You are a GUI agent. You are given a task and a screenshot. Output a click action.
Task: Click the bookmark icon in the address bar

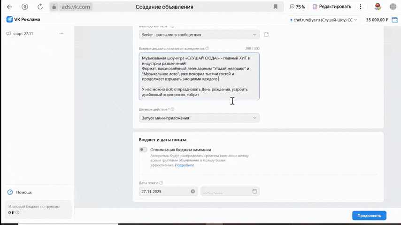[276, 7]
